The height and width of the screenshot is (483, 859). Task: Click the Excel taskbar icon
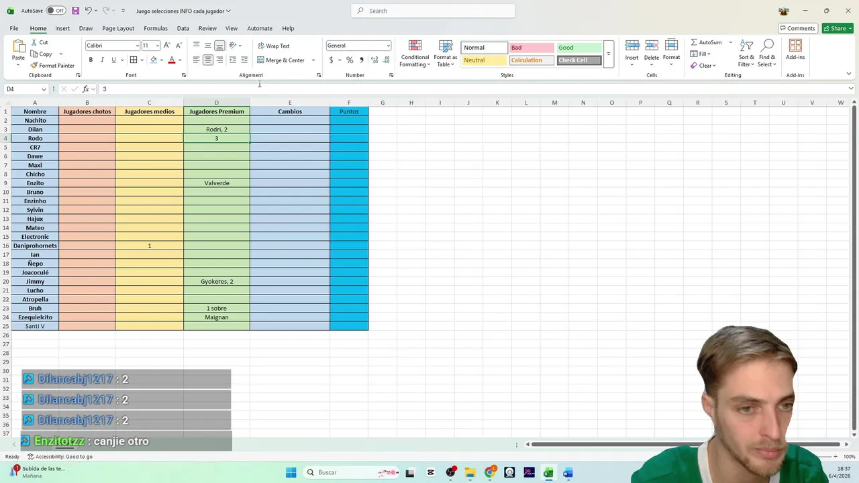pos(548,473)
